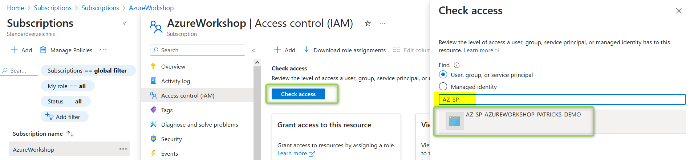Click the blue Check access button
694x160 pixels.
coord(298,94)
